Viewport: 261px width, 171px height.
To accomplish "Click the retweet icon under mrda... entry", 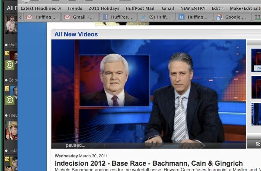I will (7, 159).
